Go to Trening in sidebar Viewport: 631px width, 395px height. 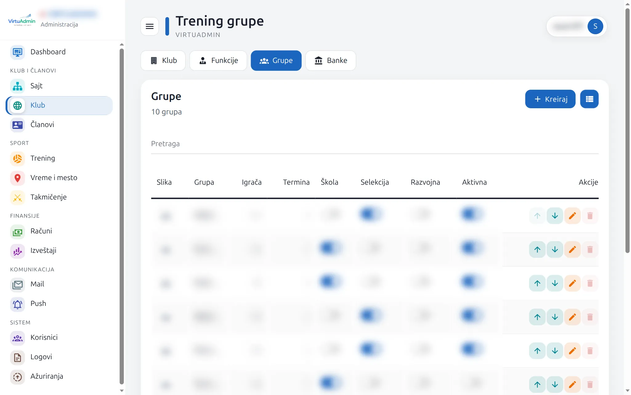point(59,158)
